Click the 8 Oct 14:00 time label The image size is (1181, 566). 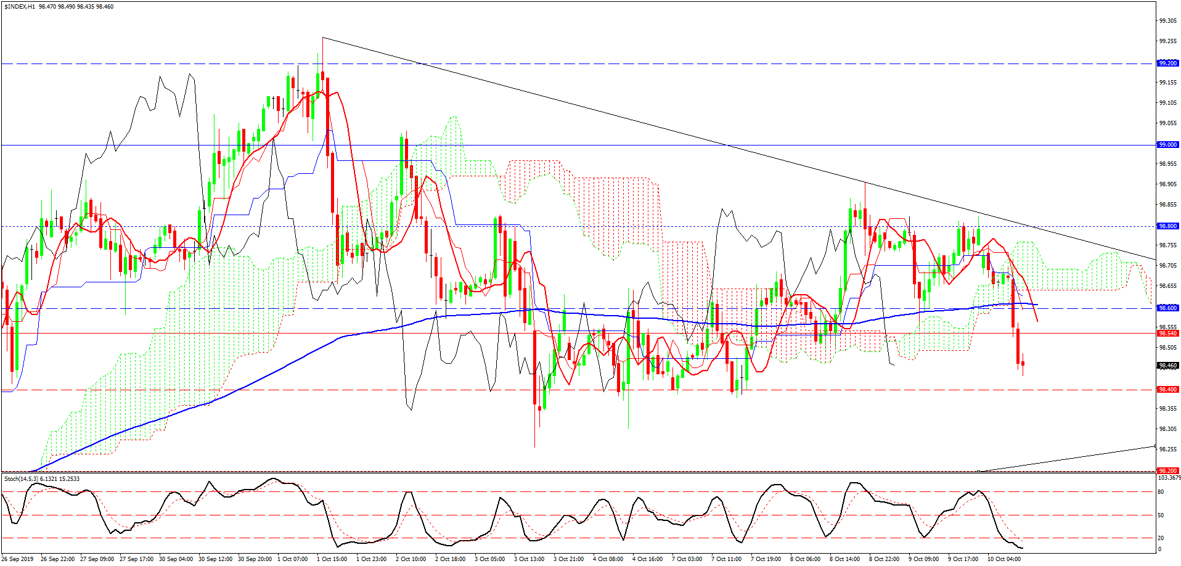[845, 559]
